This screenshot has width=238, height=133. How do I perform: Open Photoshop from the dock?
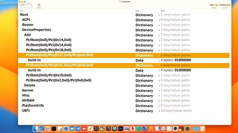pos(120,129)
